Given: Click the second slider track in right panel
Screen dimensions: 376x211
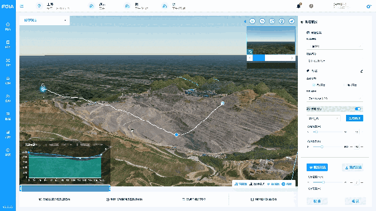Looking at the screenshot, I should (x=328, y=147).
